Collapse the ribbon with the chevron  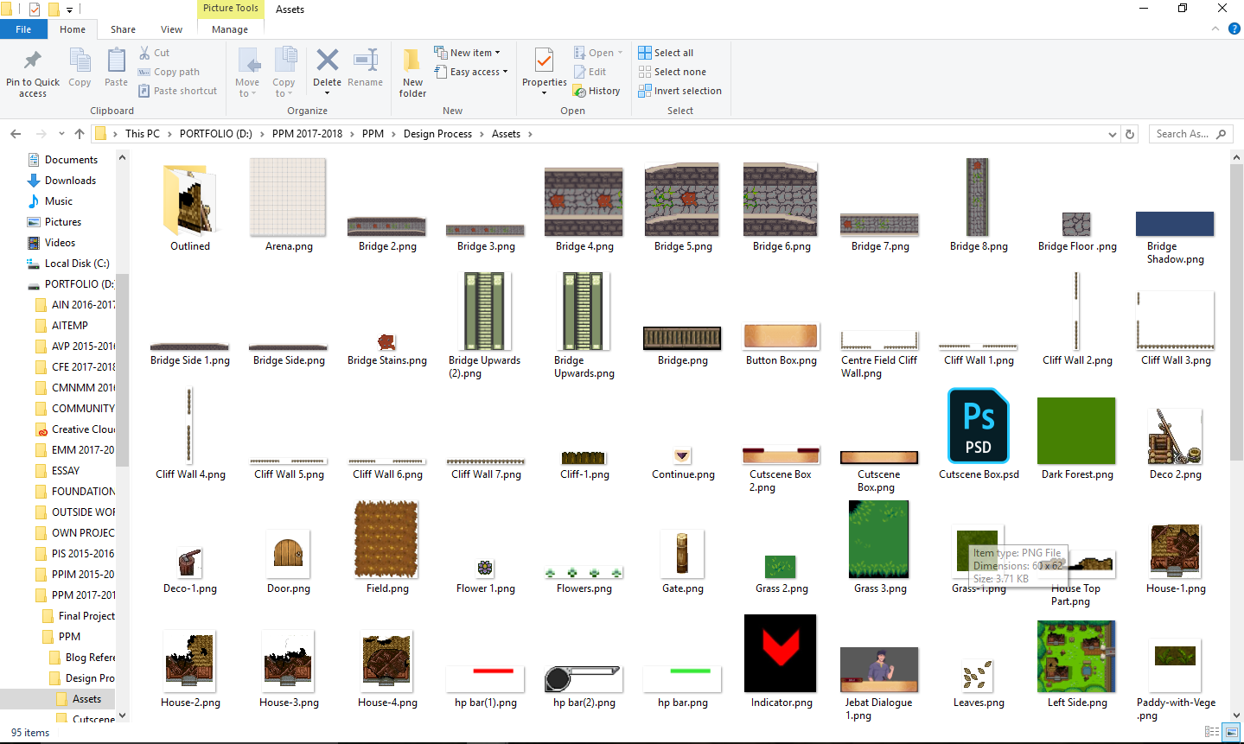(1215, 29)
